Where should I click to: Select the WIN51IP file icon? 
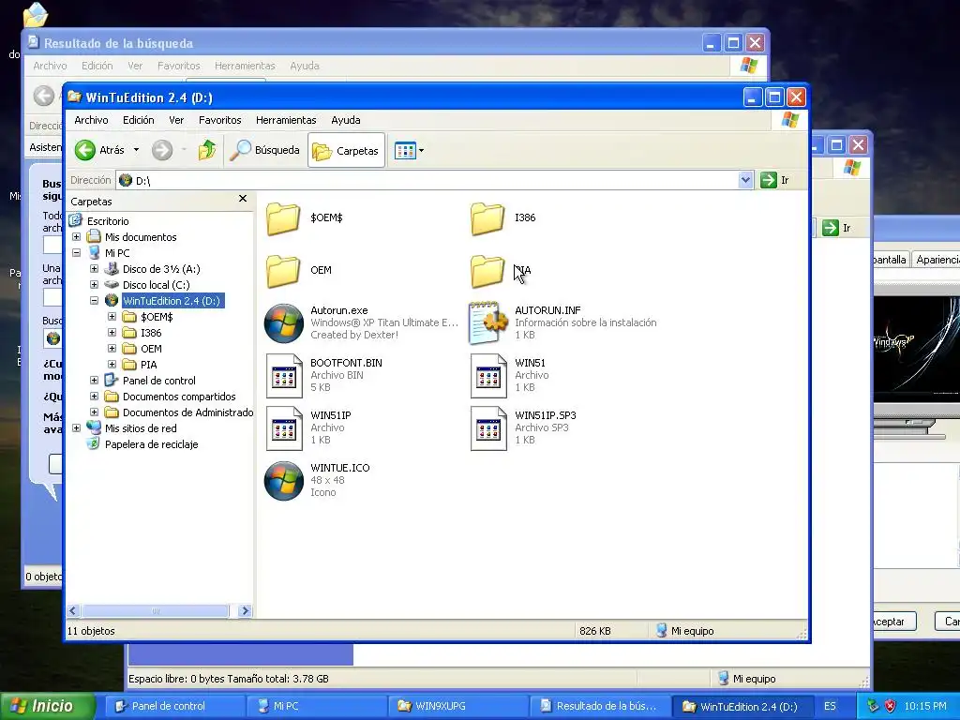pos(285,428)
